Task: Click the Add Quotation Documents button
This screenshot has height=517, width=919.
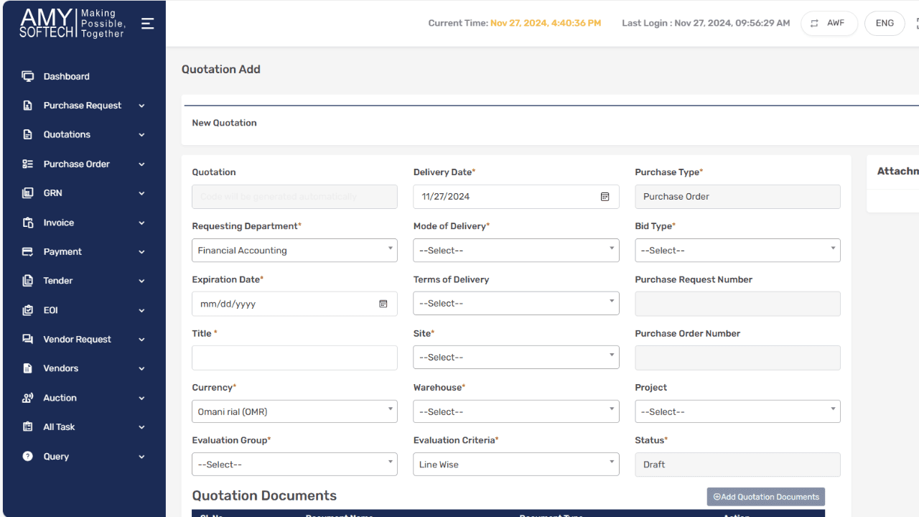Action: 765,497
